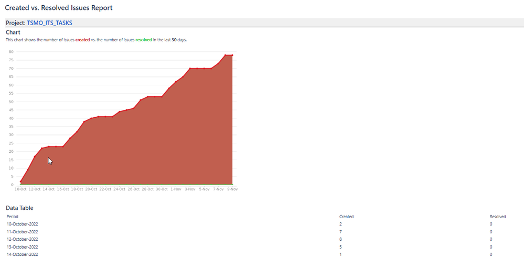The image size is (524, 259).
Task: Click the 30-Oct x-axis label
Action: click(x=162, y=189)
